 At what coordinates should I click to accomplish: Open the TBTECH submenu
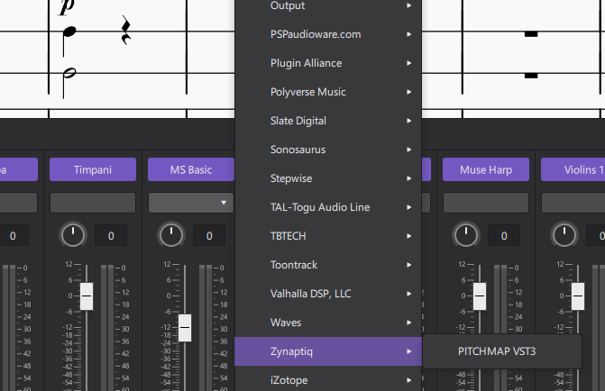click(328, 236)
